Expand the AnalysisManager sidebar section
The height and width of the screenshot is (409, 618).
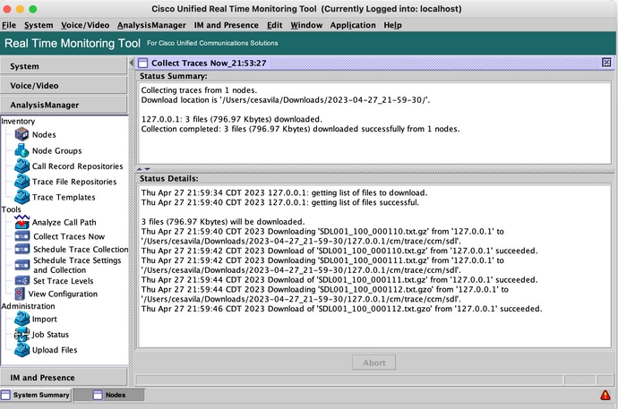pyautogui.click(x=64, y=105)
